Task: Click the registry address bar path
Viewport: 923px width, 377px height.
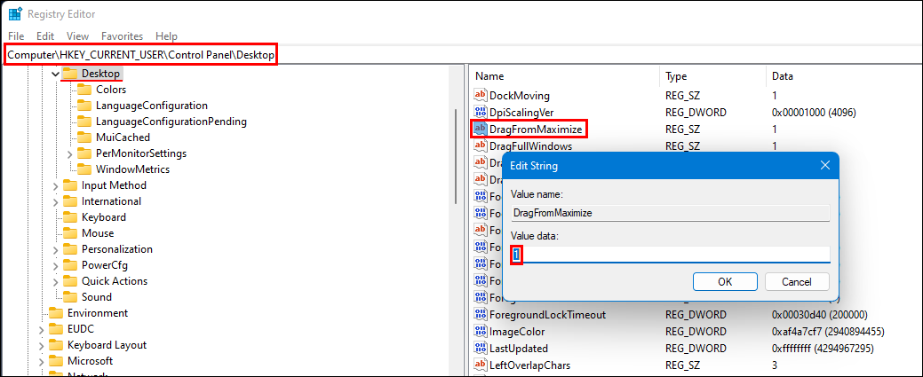Action: point(140,55)
